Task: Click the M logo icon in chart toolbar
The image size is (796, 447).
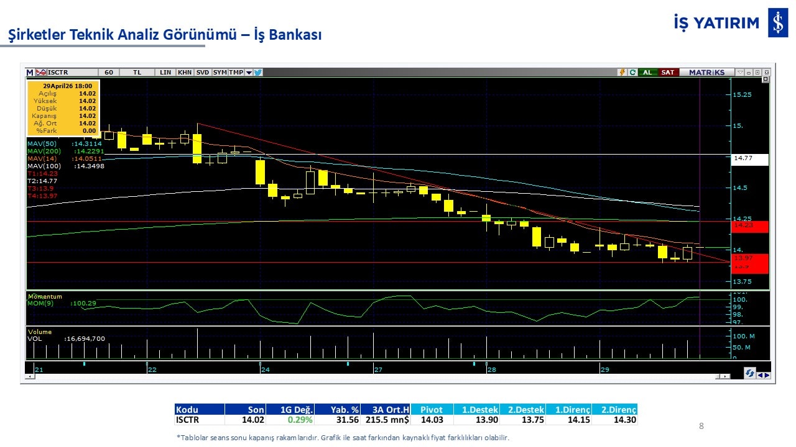Action: coord(30,72)
